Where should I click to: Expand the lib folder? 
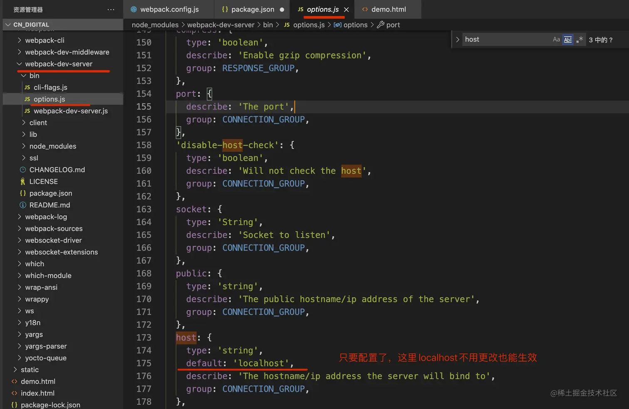pyautogui.click(x=33, y=135)
